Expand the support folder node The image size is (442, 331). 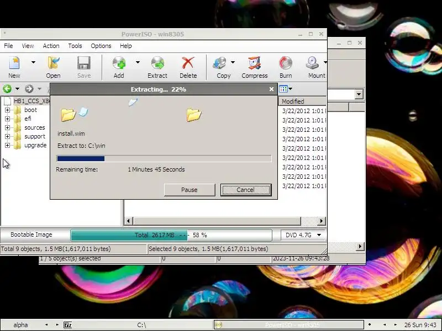point(8,136)
